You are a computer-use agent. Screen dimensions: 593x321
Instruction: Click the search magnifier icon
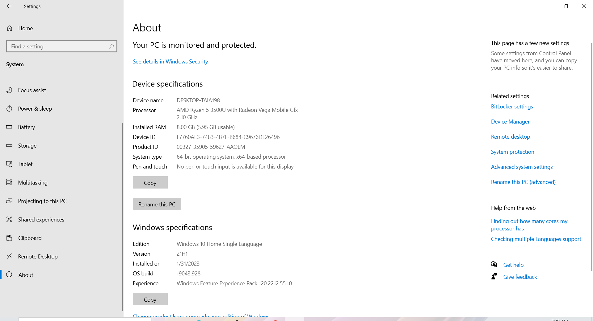pyautogui.click(x=111, y=46)
